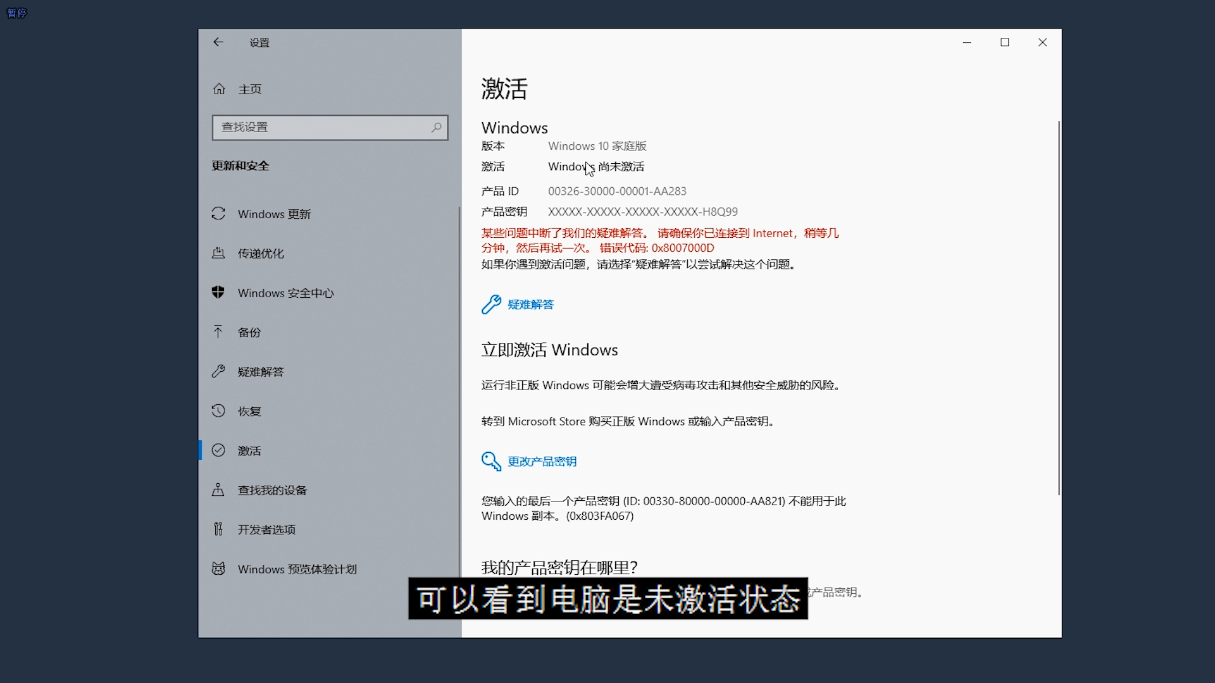Click the 备份 upload arrow icon
The height and width of the screenshot is (683, 1215).
pos(218,332)
